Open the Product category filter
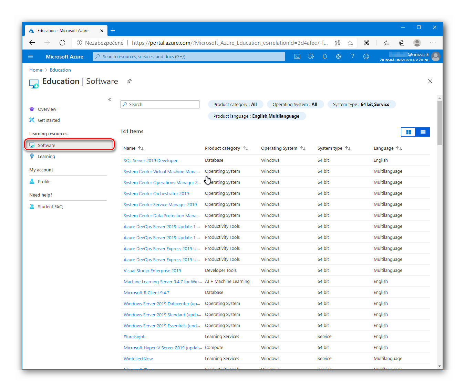465x381 pixels. 235,104
